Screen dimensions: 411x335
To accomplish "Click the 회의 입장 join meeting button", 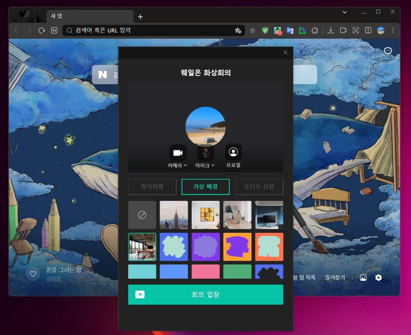I will click(205, 295).
